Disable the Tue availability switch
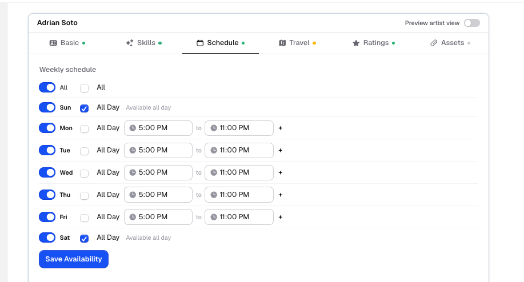 point(47,150)
